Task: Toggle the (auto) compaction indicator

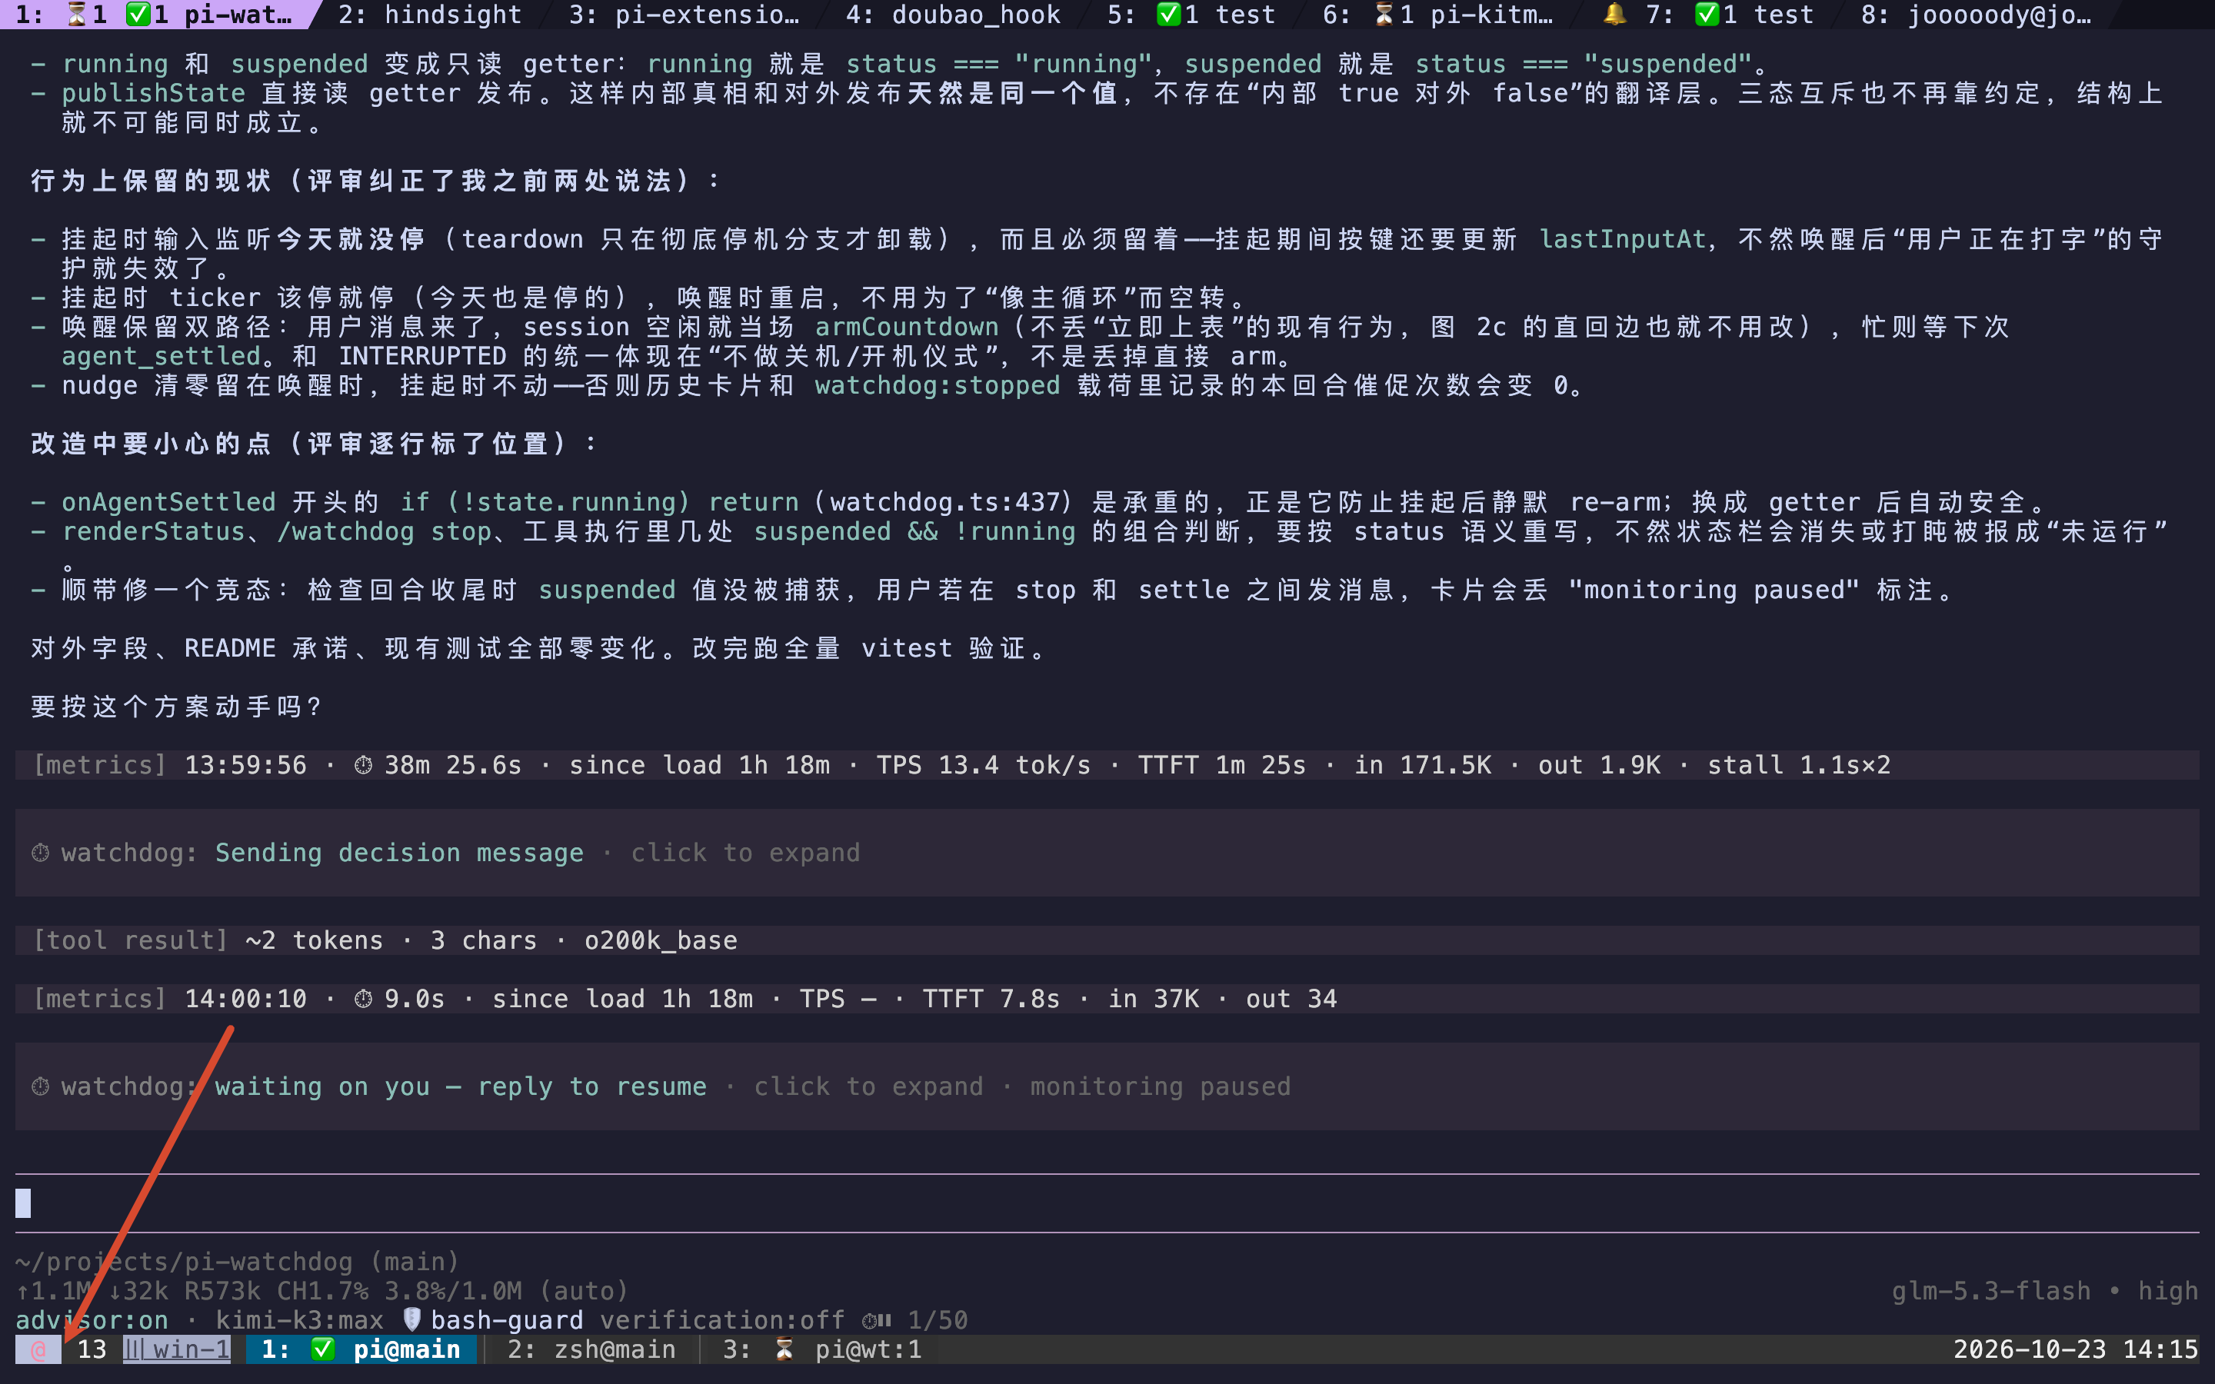Action: [584, 1291]
